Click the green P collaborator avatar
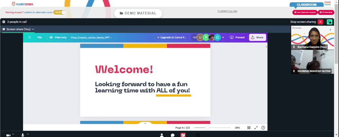339x137 pixels. [206, 37]
